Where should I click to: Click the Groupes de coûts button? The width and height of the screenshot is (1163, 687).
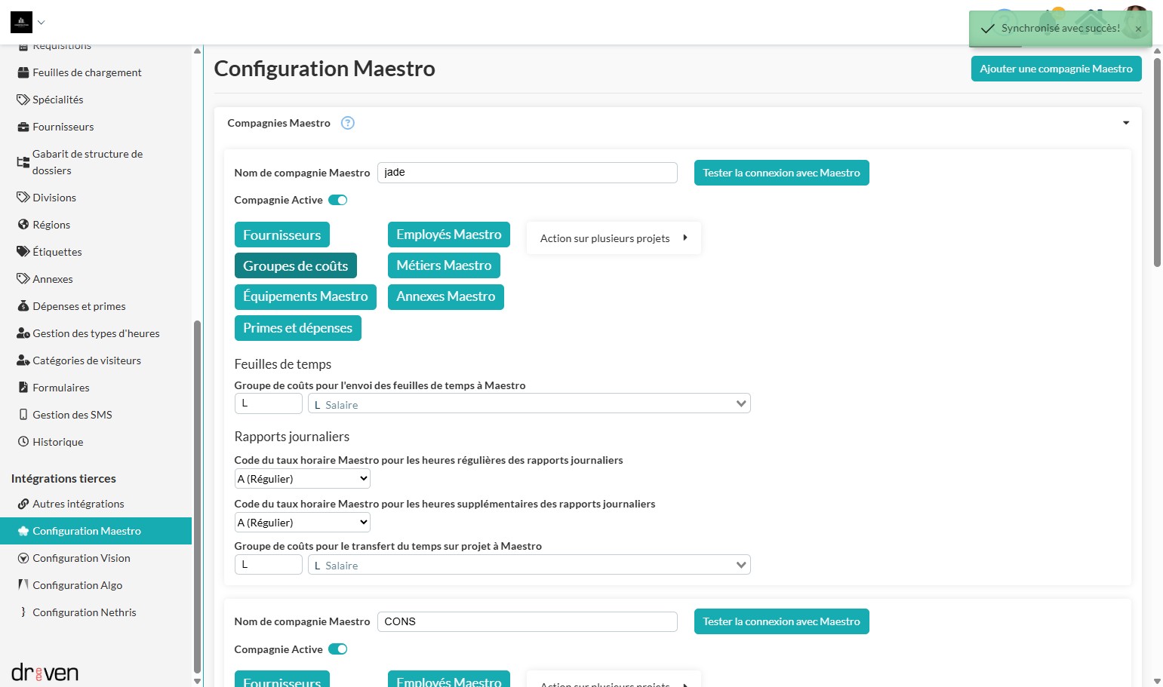click(x=295, y=265)
